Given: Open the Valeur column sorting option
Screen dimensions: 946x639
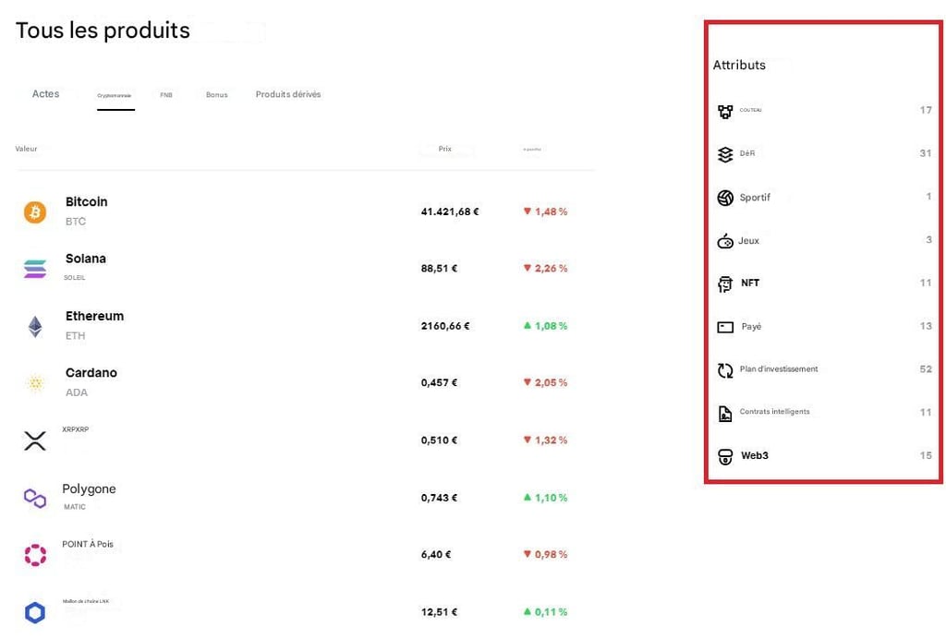Looking at the screenshot, I should click(26, 149).
